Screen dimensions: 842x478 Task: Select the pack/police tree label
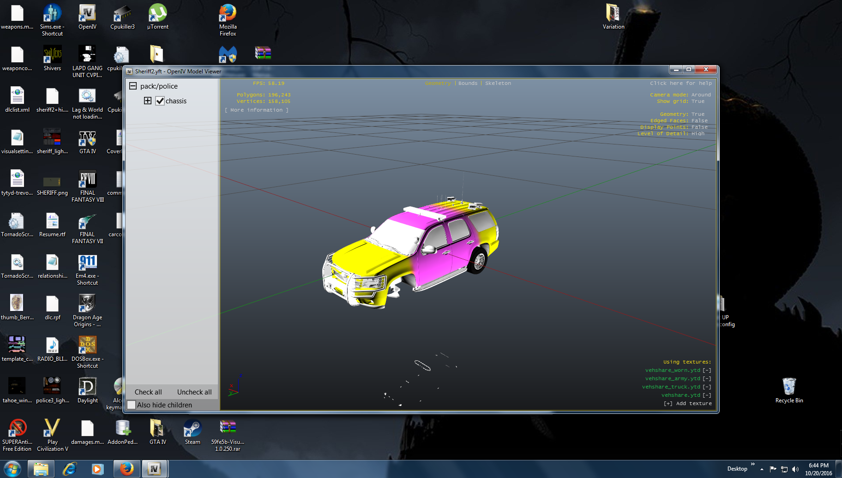point(159,86)
